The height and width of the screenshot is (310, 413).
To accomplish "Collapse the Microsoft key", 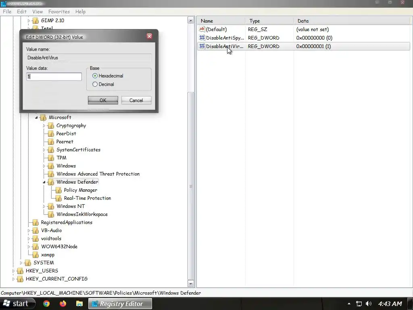I will coord(36,117).
